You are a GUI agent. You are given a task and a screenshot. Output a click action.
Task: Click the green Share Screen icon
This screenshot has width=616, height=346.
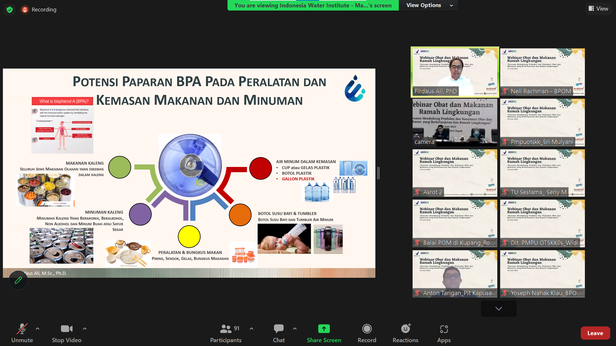pyautogui.click(x=324, y=329)
